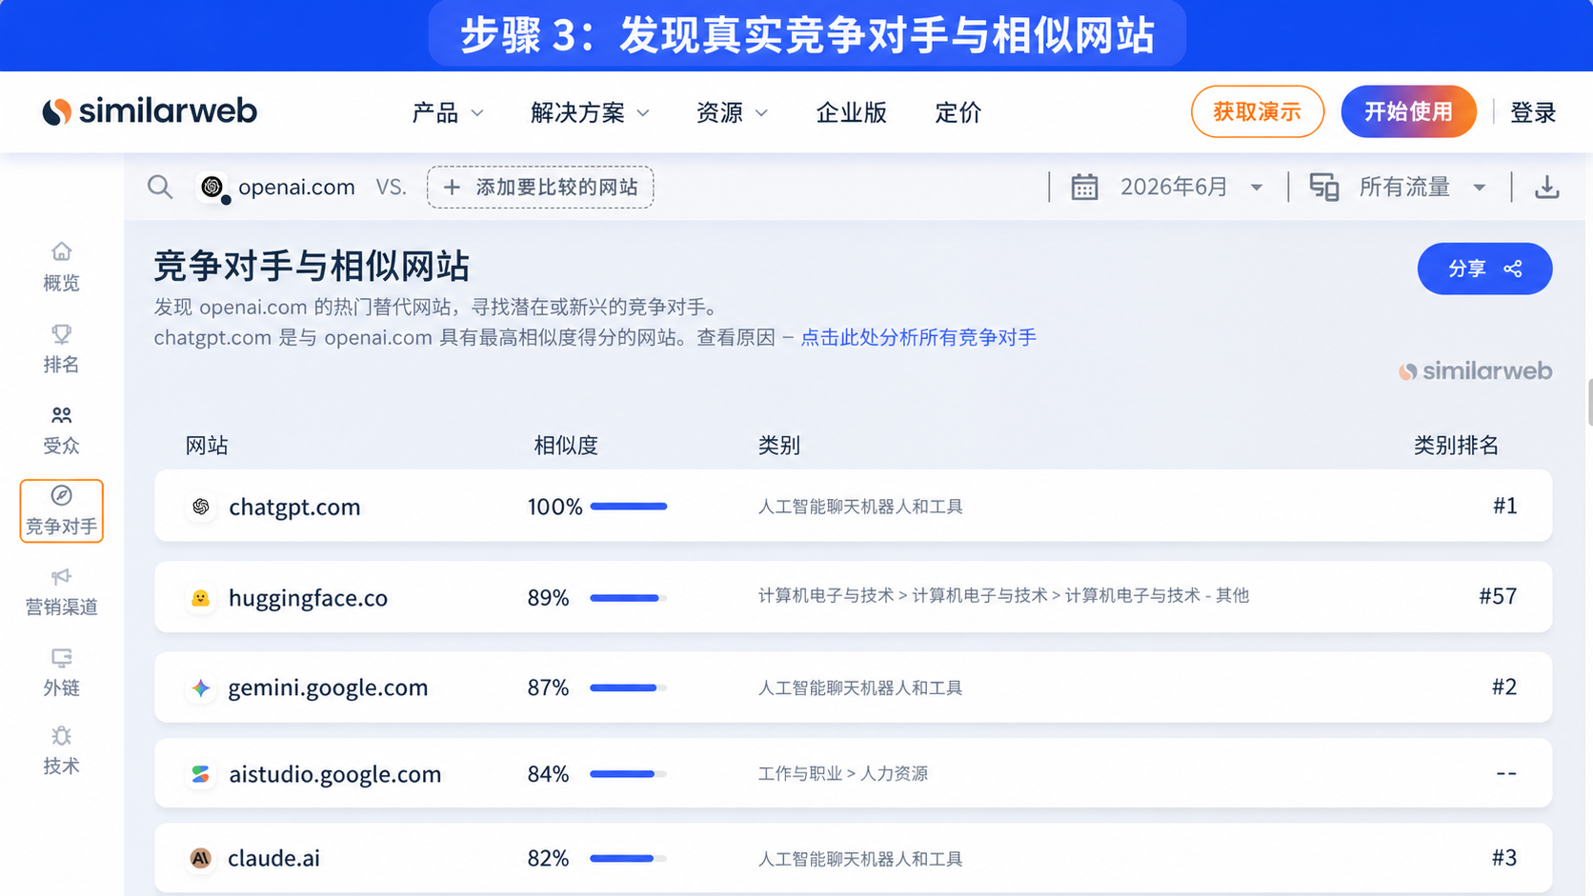This screenshot has height=896, width=1593.
Task: Click claude.ai 82% similarity bar
Action: (x=629, y=858)
